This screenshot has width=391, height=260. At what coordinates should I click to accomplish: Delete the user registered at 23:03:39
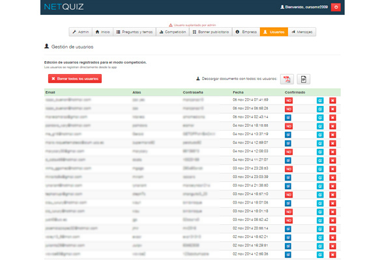coord(332,177)
